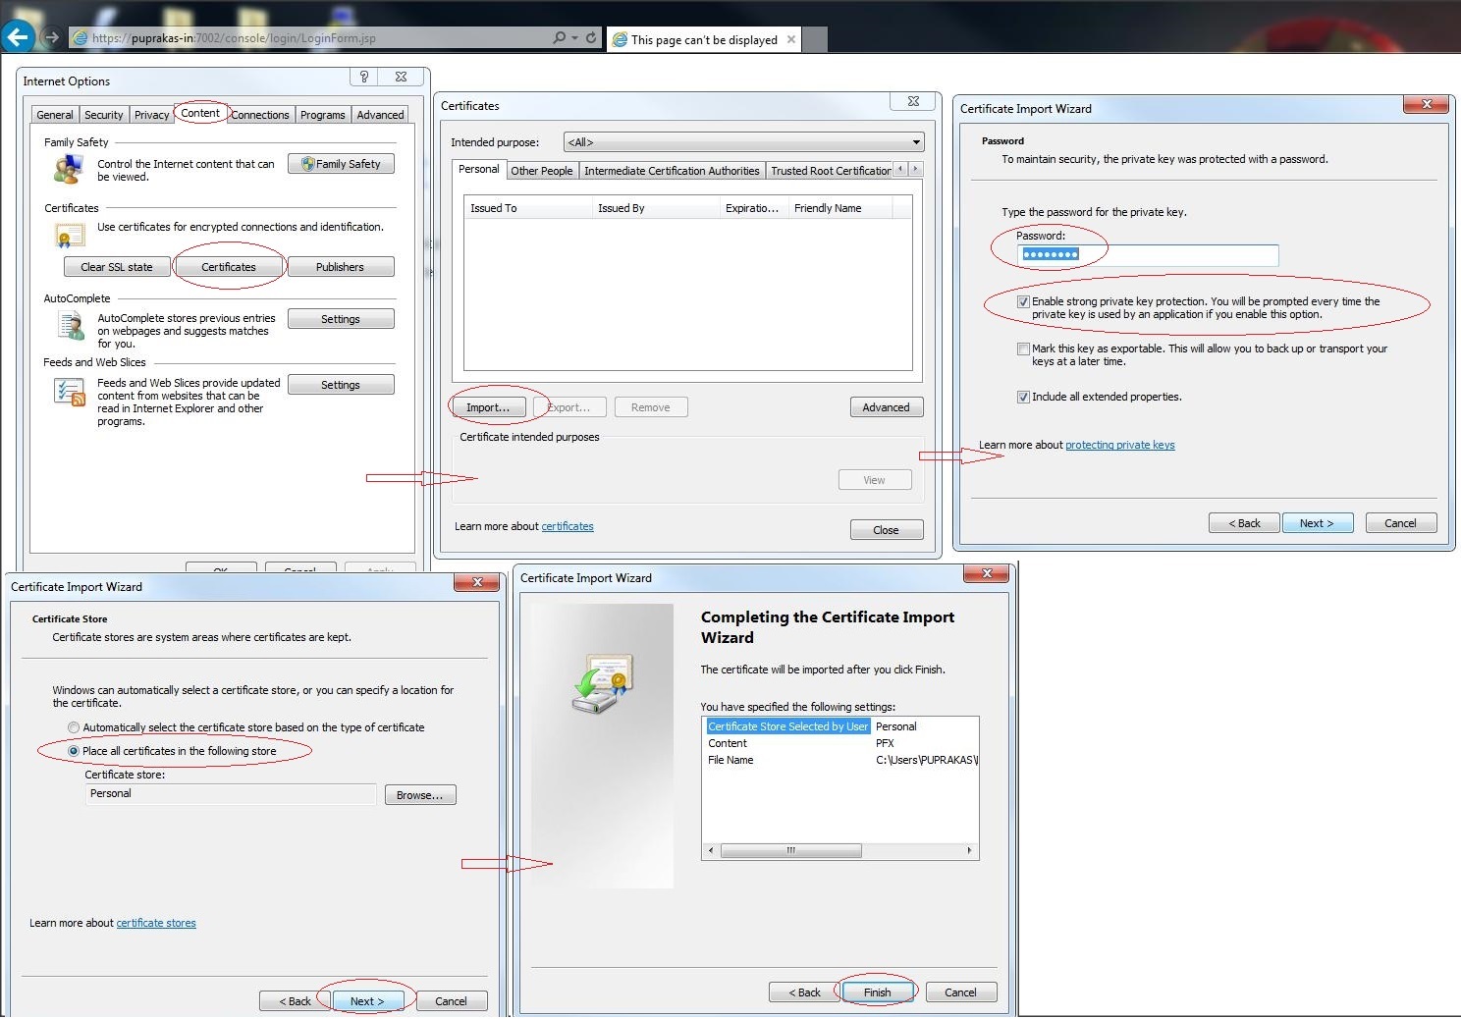Check 'Mark this key as exportable'
Image resolution: width=1461 pixels, height=1019 pixels.
[x=1023, y=349]
